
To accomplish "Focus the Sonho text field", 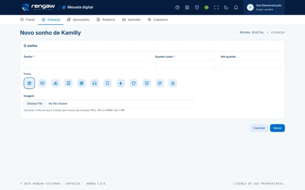I will (87, 64).
